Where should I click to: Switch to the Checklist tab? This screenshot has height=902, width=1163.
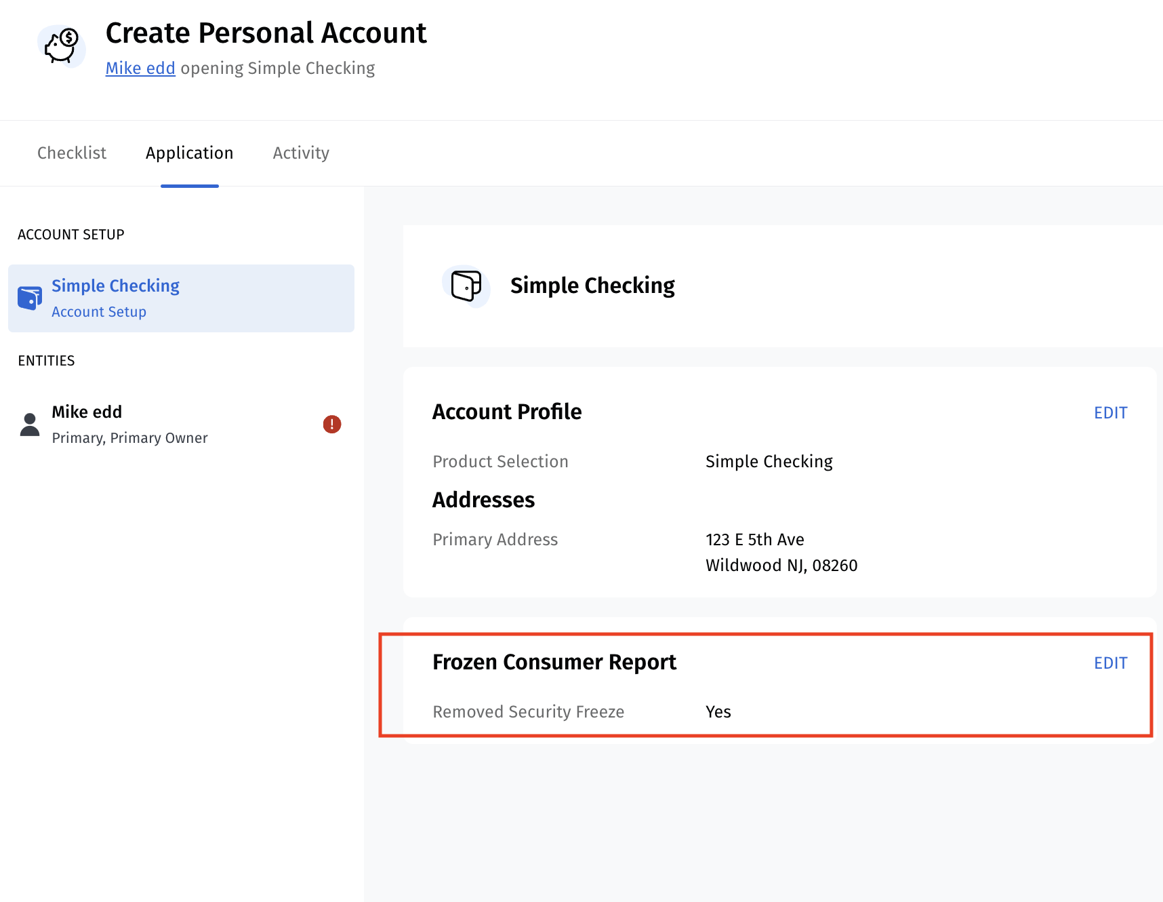tap(72, 153)
